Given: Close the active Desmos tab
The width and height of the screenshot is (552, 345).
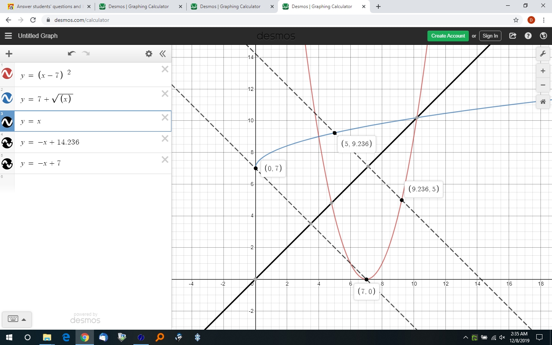Looking at the screenshot, I should (x=364, y=7).
